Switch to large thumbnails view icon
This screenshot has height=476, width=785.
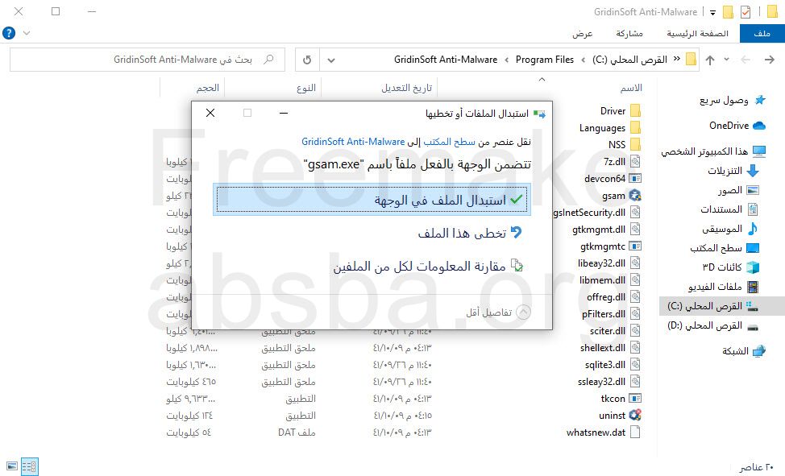coord(11,466)
